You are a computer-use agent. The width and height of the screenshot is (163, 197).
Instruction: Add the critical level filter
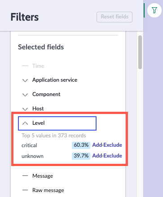coord(97,145)
